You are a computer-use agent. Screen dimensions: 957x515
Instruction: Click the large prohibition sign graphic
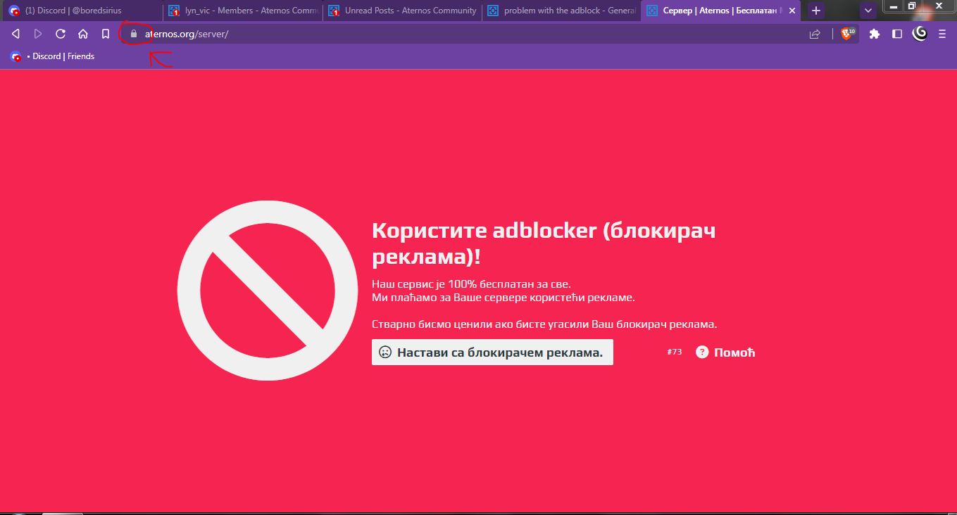(268, 291)
